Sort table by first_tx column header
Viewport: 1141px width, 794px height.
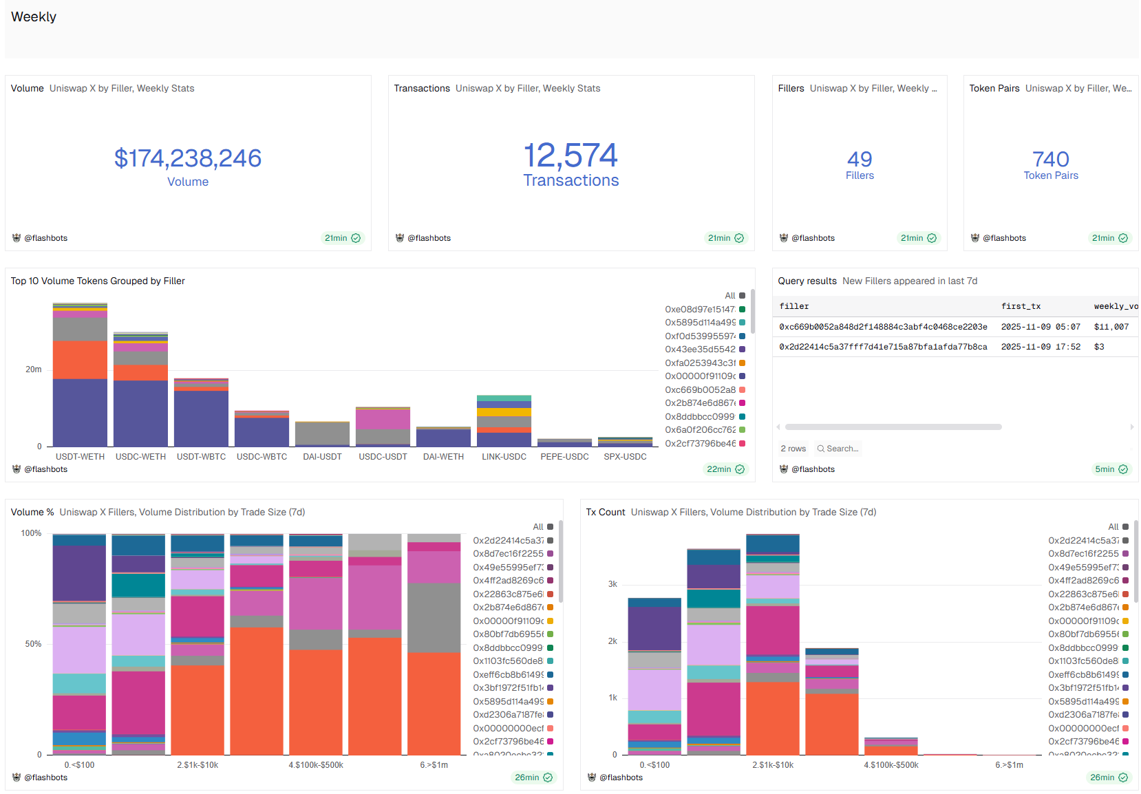(x=1020, y=306)
